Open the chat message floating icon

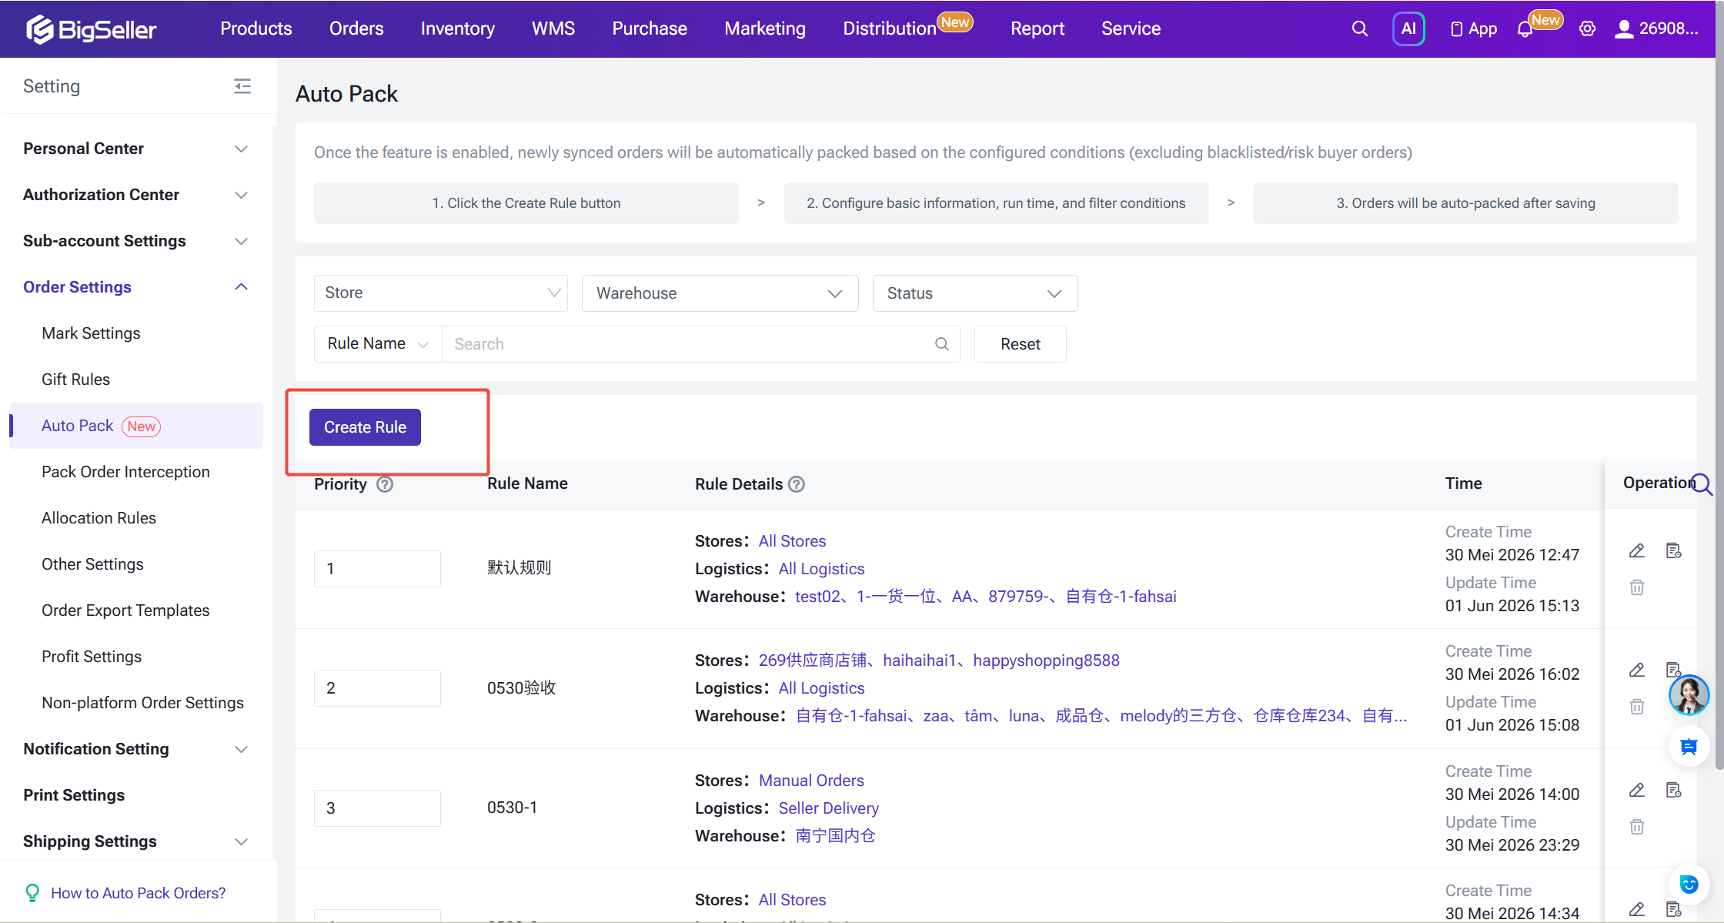coord(1689,747)
